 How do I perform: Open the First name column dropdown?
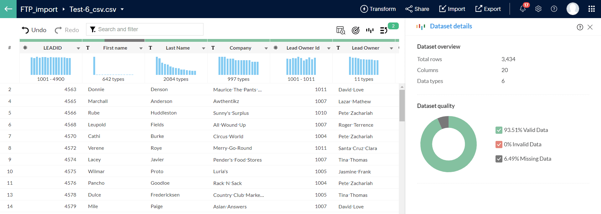point(141,48)
